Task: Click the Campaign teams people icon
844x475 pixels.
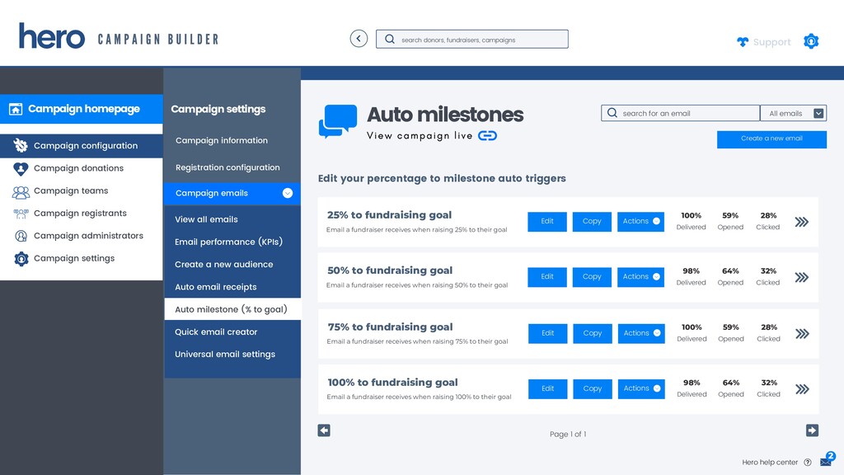Action: tap(21, 191)
